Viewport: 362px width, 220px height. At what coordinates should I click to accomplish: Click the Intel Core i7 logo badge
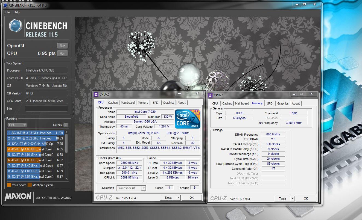point(188,119)
